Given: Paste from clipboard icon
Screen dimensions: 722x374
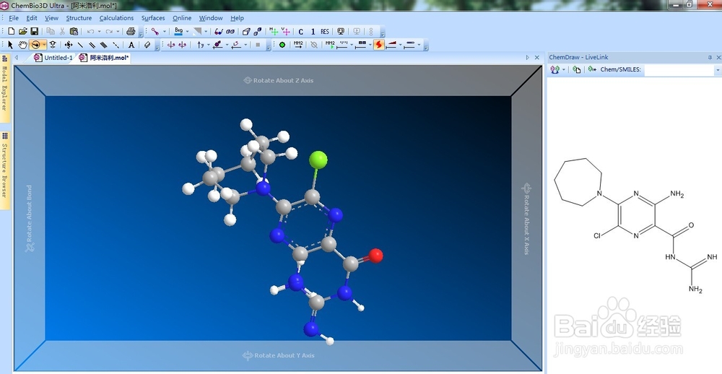Looking at the screenshot, I should coord(74,31).
